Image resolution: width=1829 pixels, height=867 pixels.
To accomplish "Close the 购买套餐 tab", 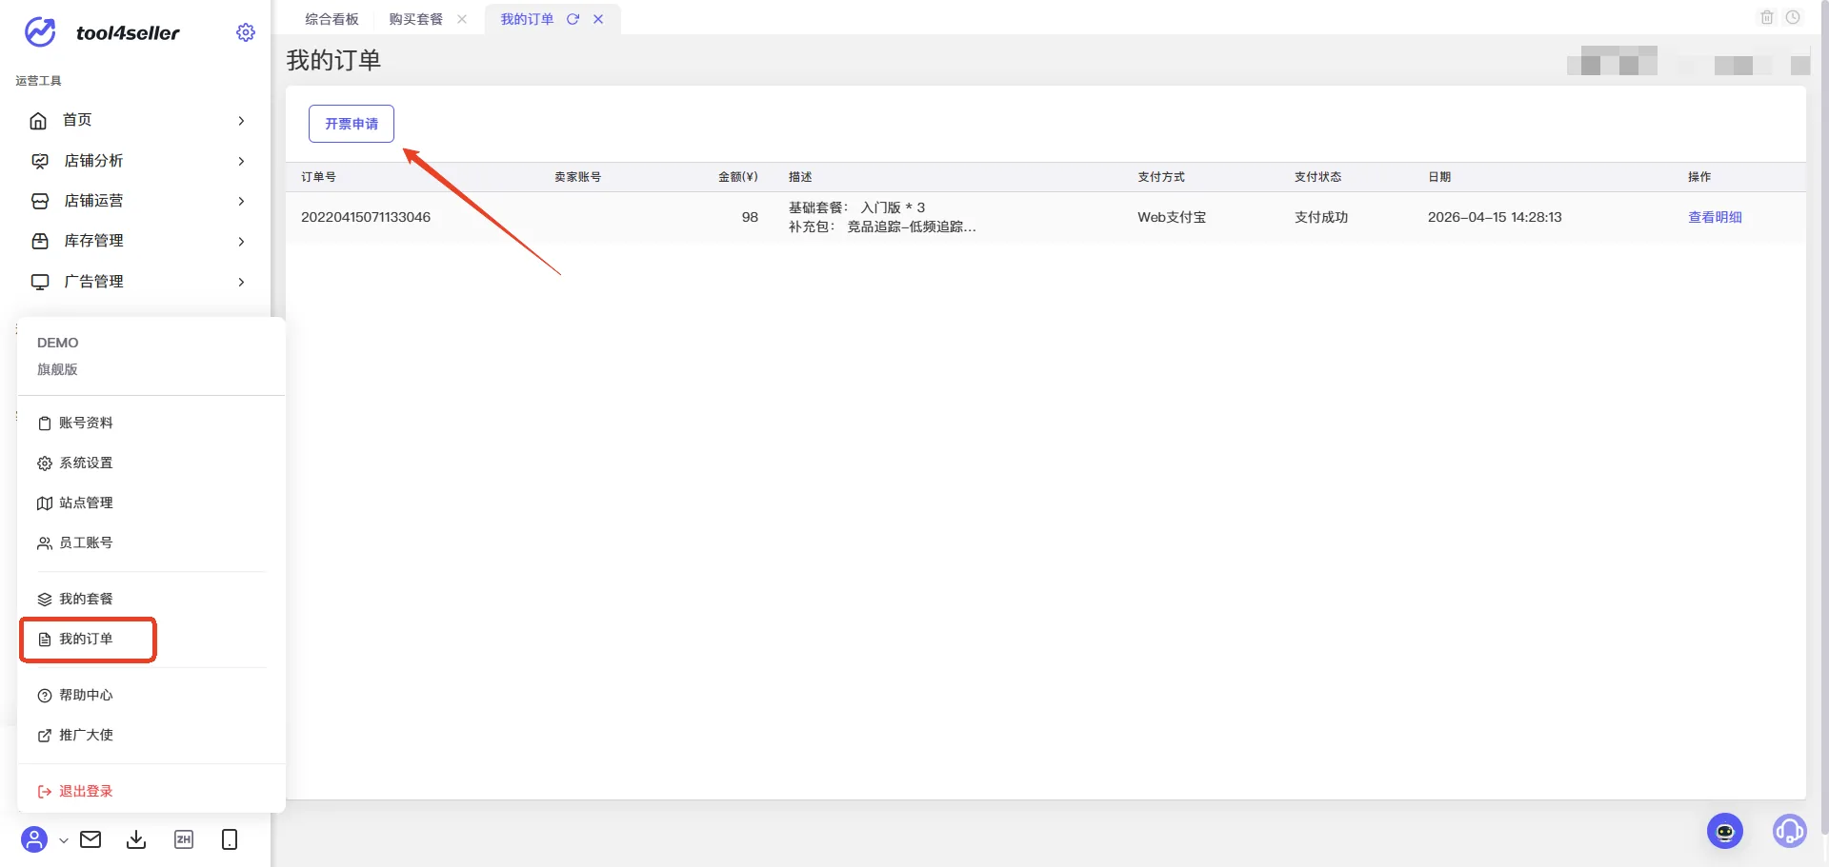I will click(462, 19).
